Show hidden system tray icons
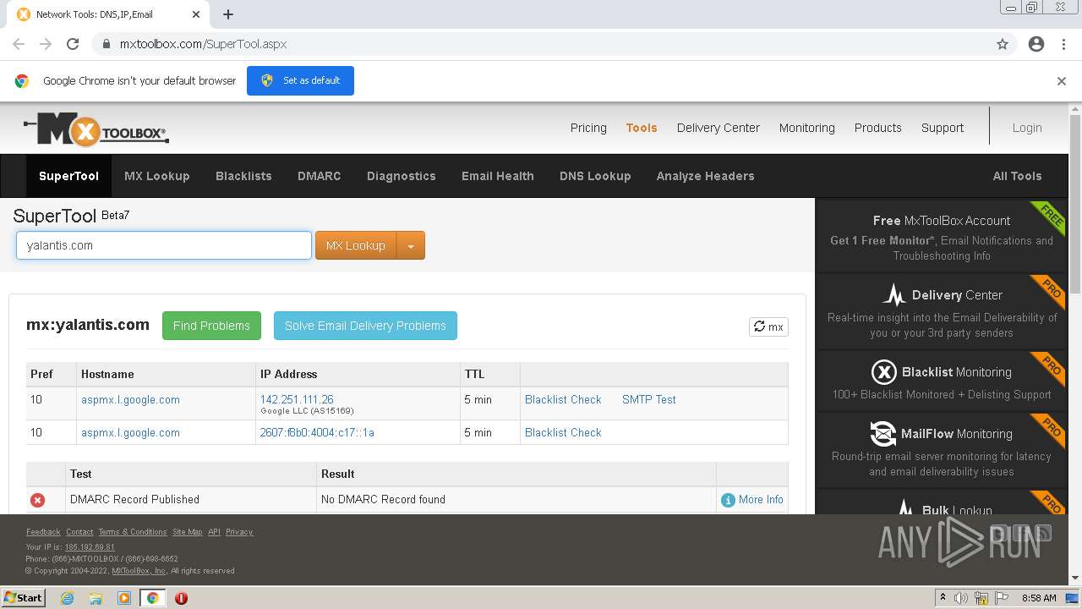This screenshot has width=1082, height=609. point(942,598)
